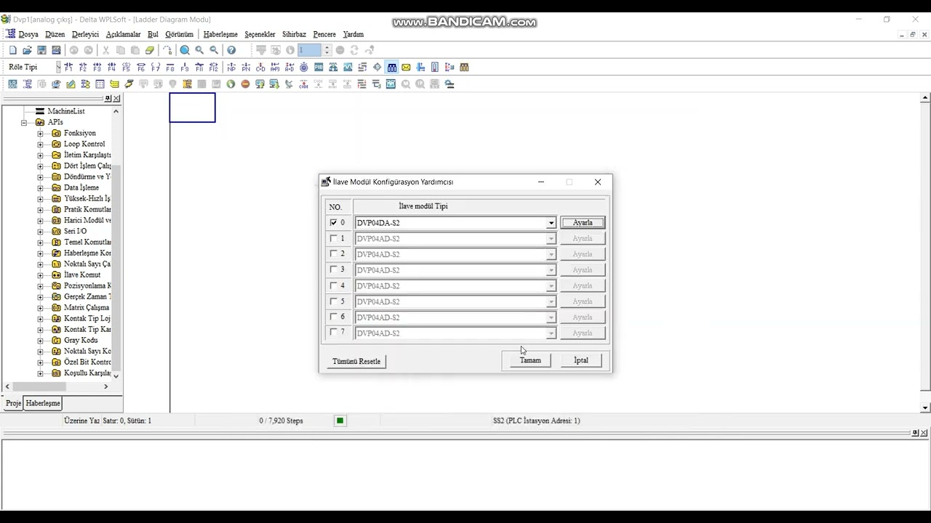Click the yellow envelope icon
The height and width of the screenshot is (523, 931).
tap(406, 67)
